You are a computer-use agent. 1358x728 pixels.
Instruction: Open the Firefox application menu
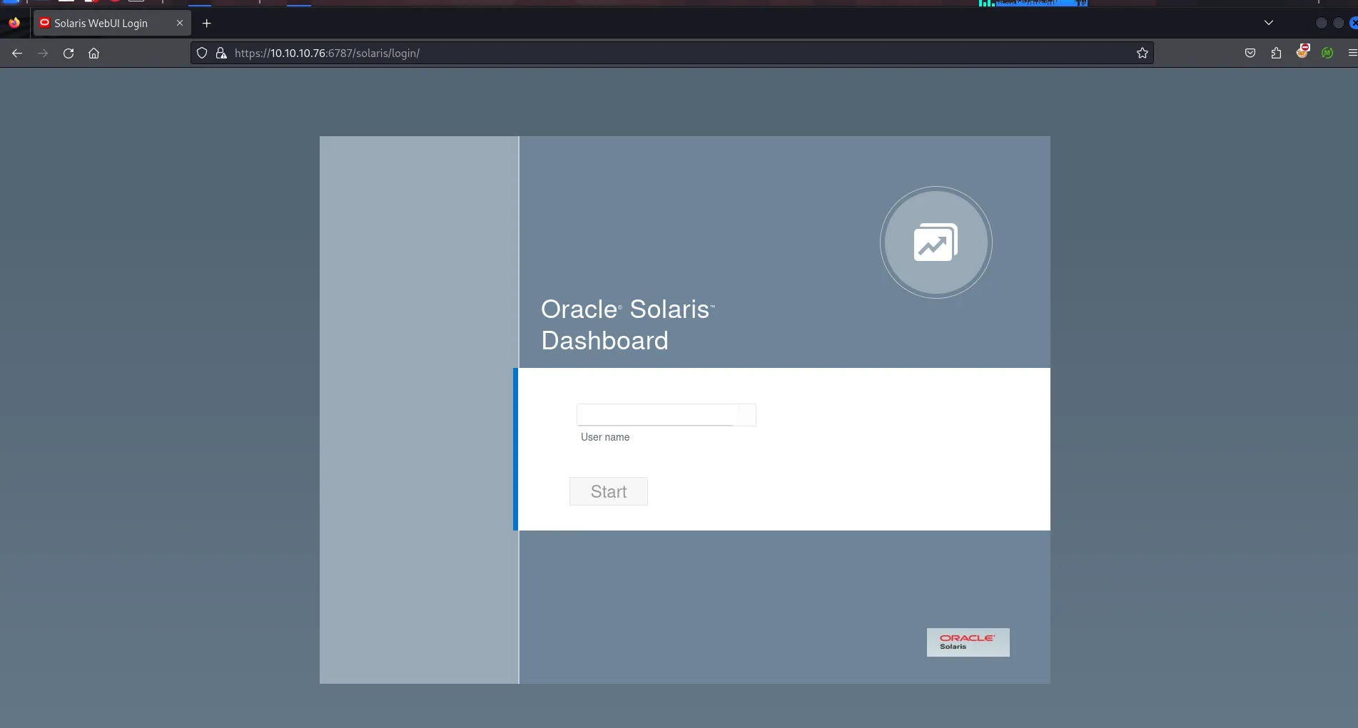[x=1352, y=53]
